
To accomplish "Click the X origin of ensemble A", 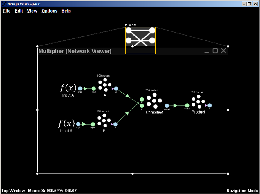I will point(116,88).
